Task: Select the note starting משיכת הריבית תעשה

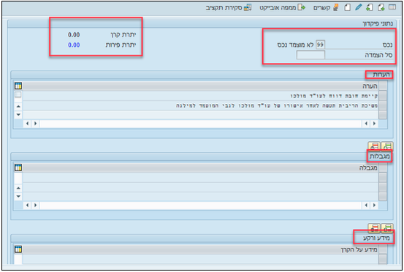Action: (277, 105)
